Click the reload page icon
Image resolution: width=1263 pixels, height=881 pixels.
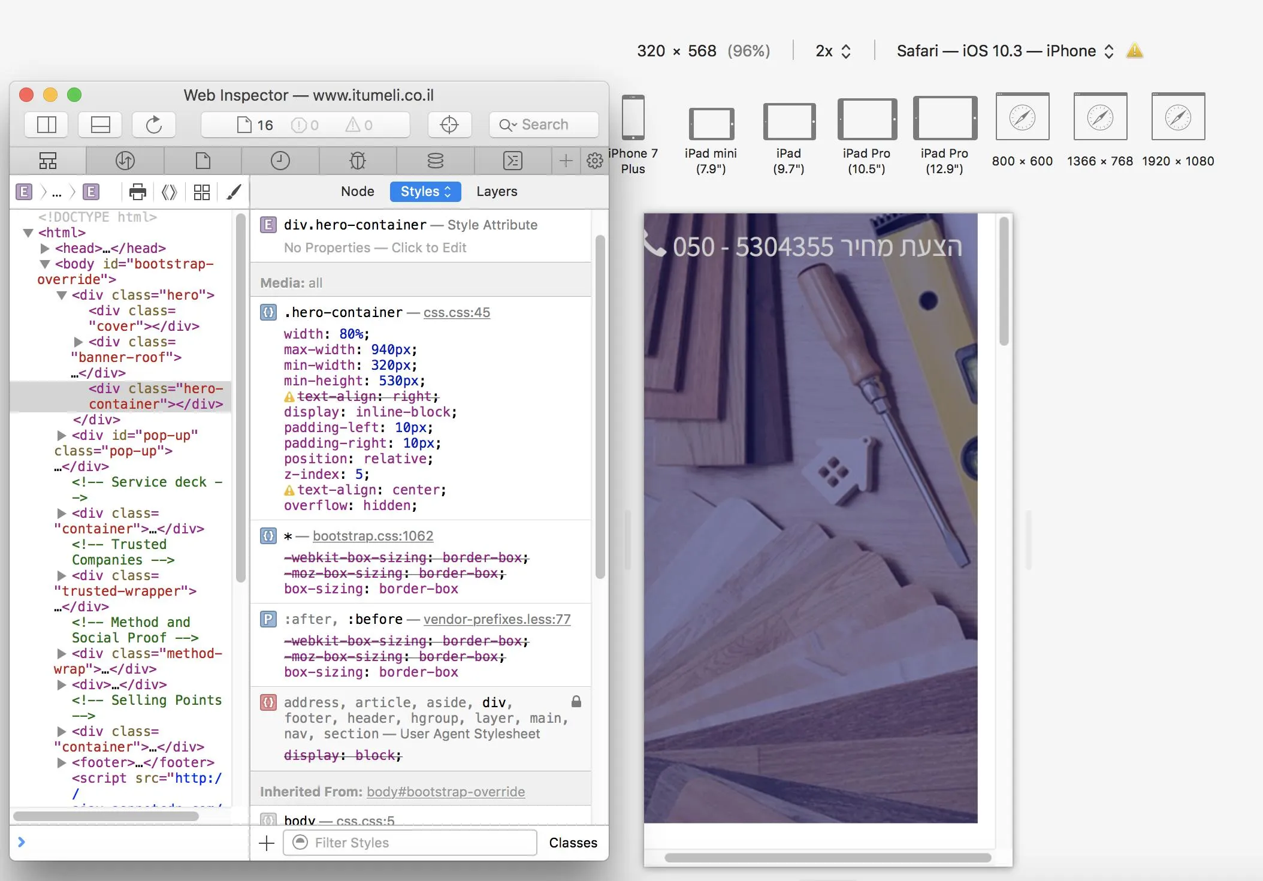coord(154,125)
